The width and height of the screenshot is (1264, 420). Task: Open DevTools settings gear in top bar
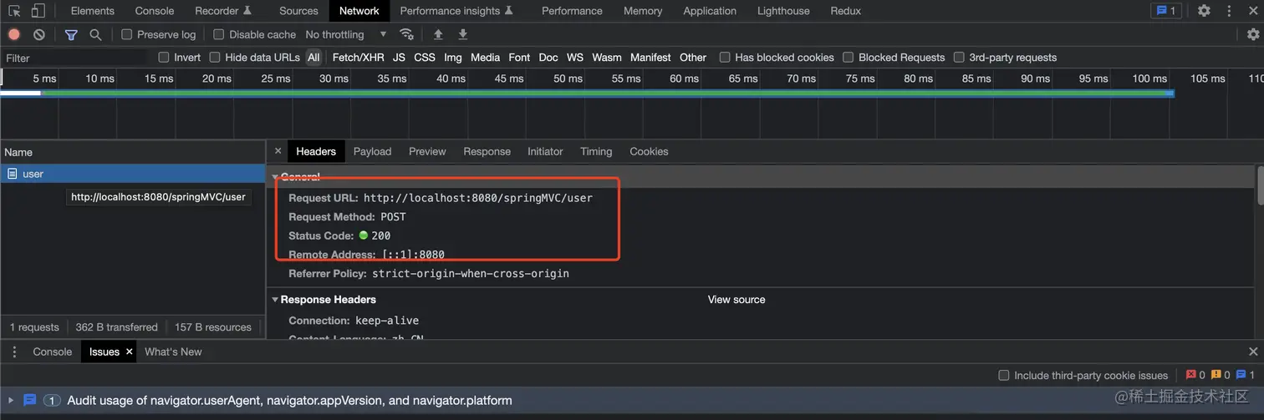coord(1204,11)
